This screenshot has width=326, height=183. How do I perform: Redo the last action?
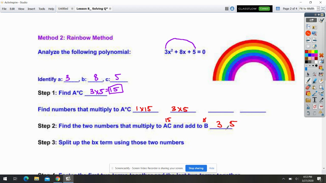[x=315, y=113]
